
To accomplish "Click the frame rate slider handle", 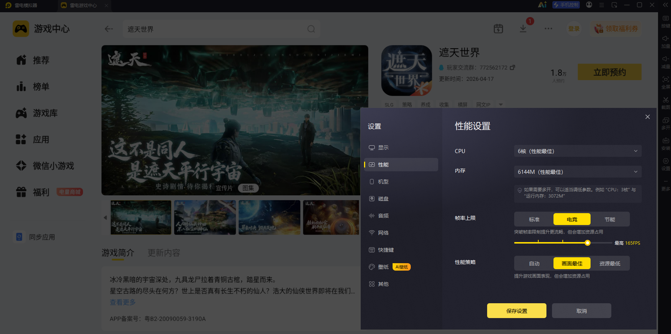I will click(x=588, y=243).
